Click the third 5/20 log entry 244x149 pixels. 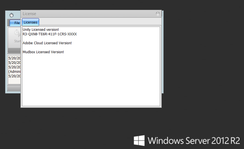click(x=15, y=67)
